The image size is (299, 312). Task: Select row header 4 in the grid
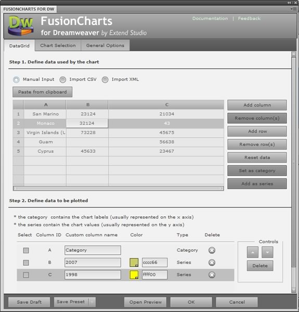tap(18, 142)
